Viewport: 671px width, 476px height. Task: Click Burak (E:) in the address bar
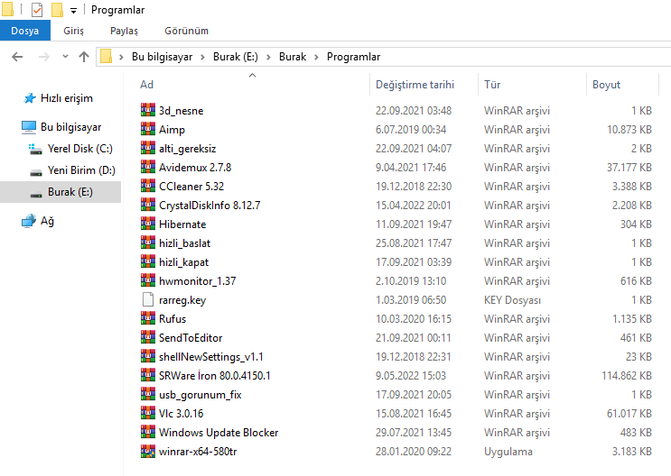click(x=236, y=57)
